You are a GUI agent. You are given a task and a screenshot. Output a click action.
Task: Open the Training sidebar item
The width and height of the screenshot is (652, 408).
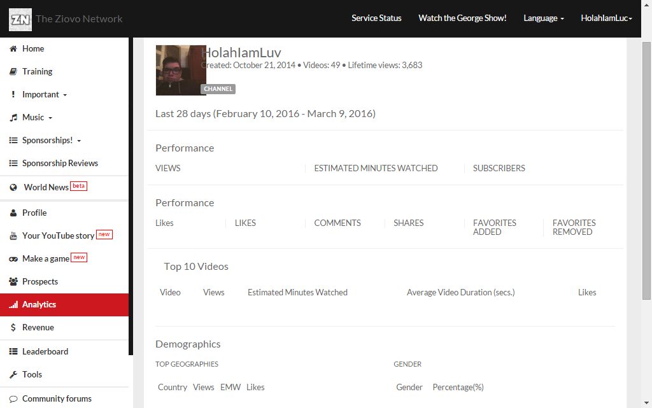64,71
